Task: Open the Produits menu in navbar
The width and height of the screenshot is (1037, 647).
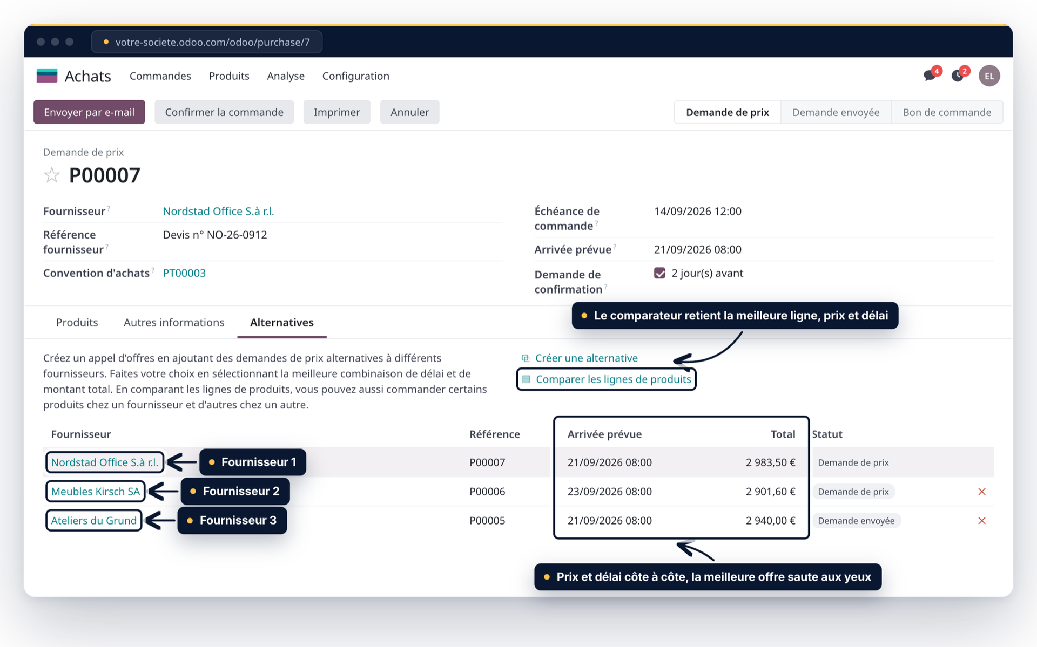Action: (229, 76)
